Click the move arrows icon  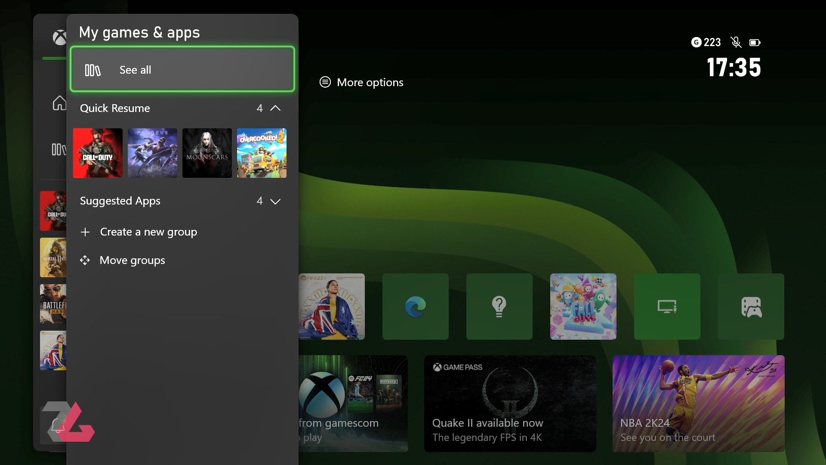(x=85, y=260)
